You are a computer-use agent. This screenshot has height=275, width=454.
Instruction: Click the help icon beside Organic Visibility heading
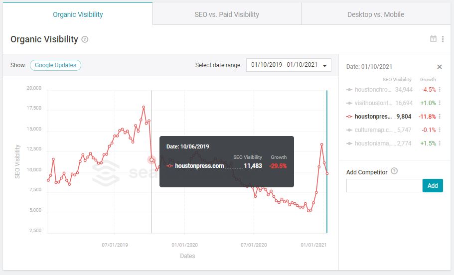(85, 39)
